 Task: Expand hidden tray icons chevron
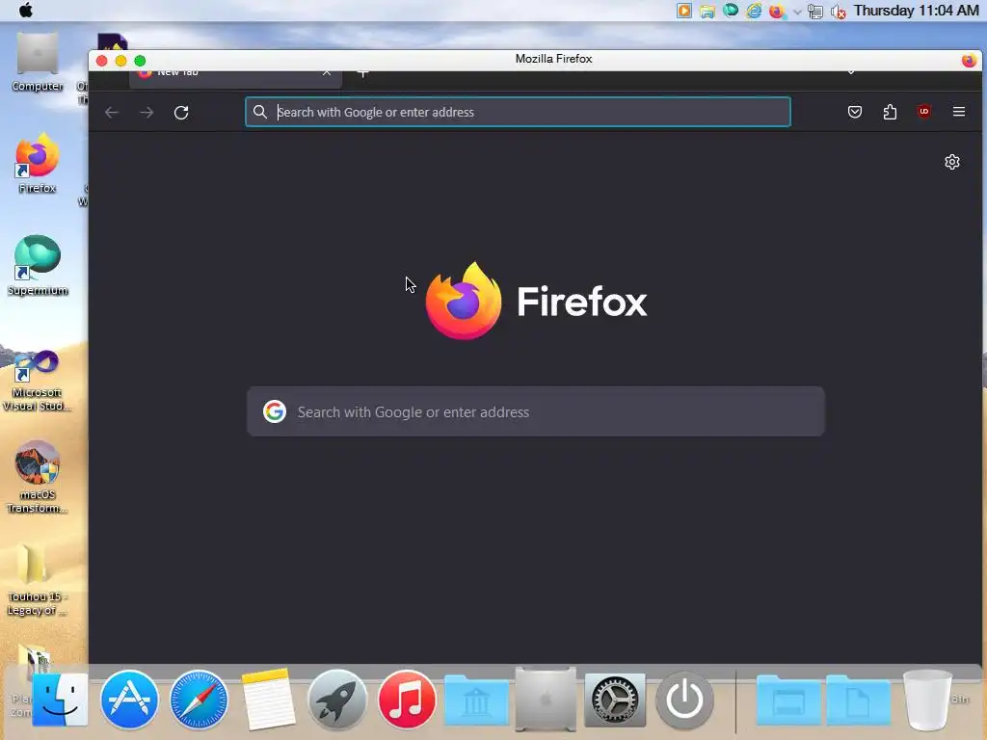[797, 12]
